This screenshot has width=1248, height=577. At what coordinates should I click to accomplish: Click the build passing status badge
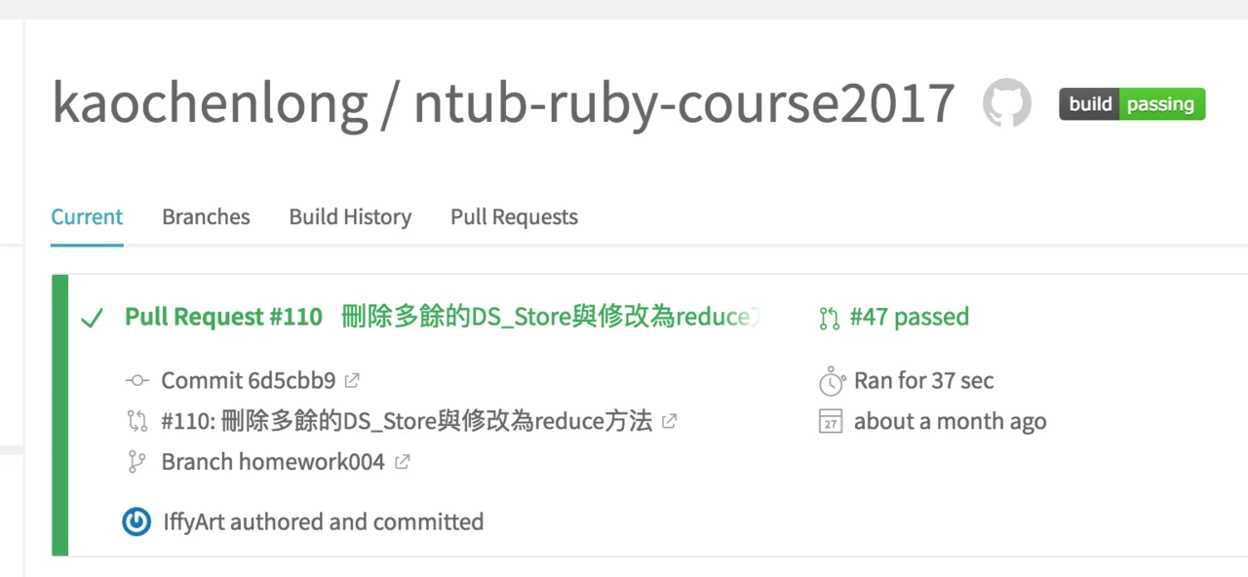click(1132, 104)
